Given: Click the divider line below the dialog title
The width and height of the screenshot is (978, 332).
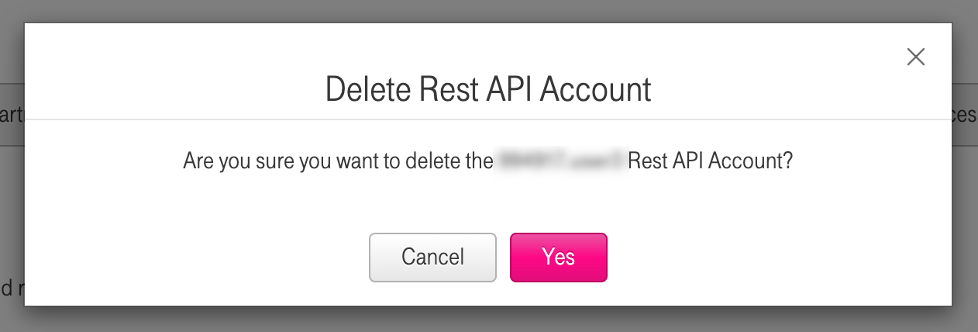Looking at the screenshot, I should click(232, 119).
